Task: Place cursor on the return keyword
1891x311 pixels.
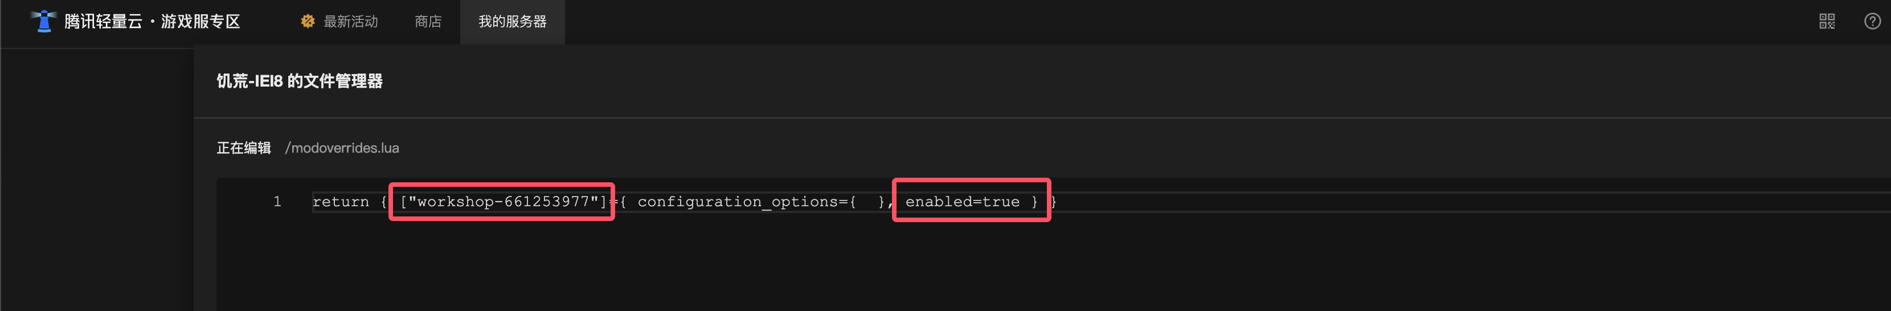Action: click(x=341, y=202)
